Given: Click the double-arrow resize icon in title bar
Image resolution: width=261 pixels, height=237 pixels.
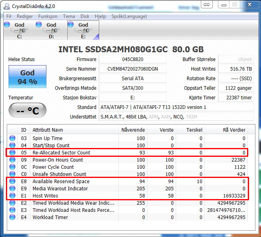Looking at the screenshot, I should [x=206, y=4].
